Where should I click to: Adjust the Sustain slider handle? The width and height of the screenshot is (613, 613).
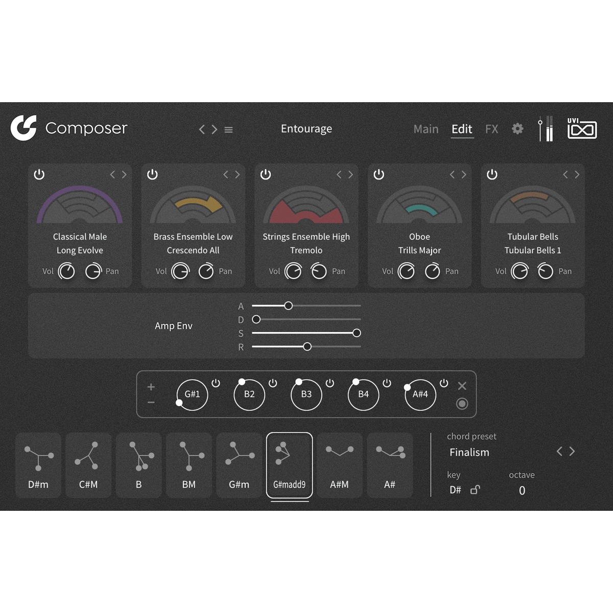coord(357,333)
